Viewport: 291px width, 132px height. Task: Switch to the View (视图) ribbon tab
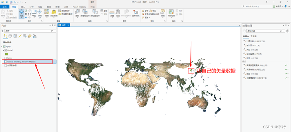tap(40, 7)
